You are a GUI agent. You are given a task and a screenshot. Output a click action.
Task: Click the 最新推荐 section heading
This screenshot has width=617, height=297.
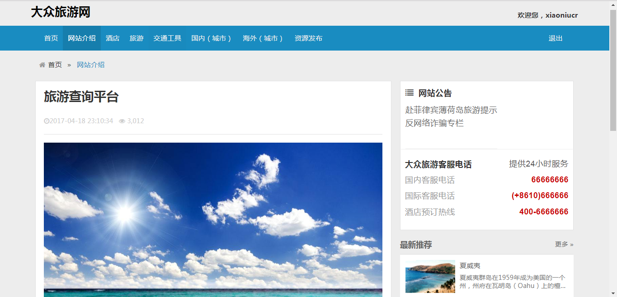click(x=416, y=245)
